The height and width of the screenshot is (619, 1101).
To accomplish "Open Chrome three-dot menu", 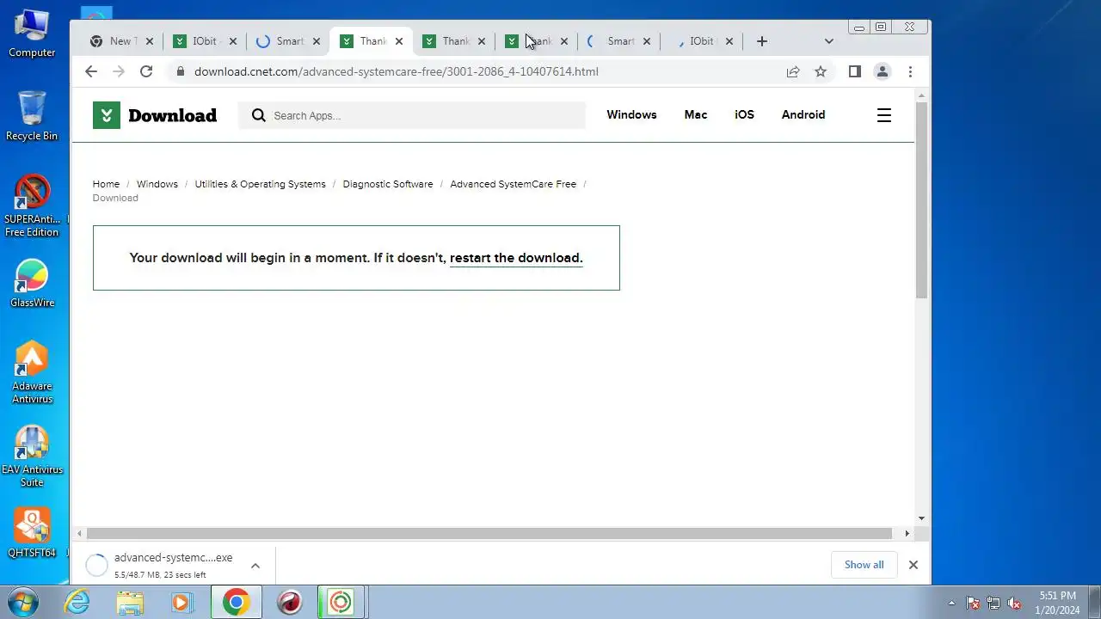I will [x=910, y=71].
